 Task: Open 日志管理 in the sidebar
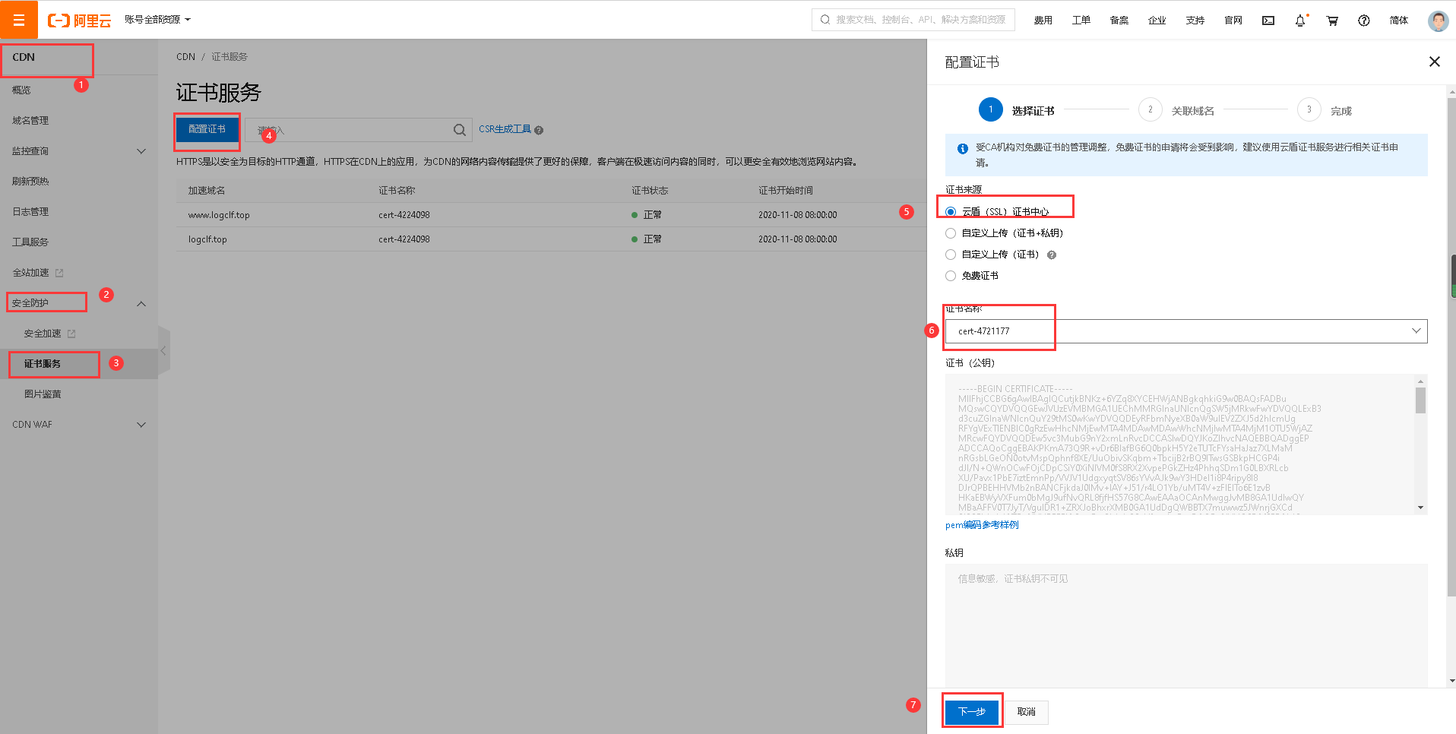pyautogui.click(x=30, y=211)
